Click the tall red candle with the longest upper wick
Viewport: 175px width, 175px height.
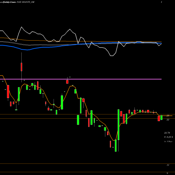[x=21, y=67]
